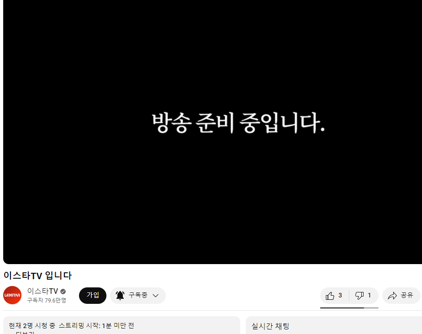This screenshot has height=334, width=422.
Task: Click the notification bell icon
Action: pos(120,296)
